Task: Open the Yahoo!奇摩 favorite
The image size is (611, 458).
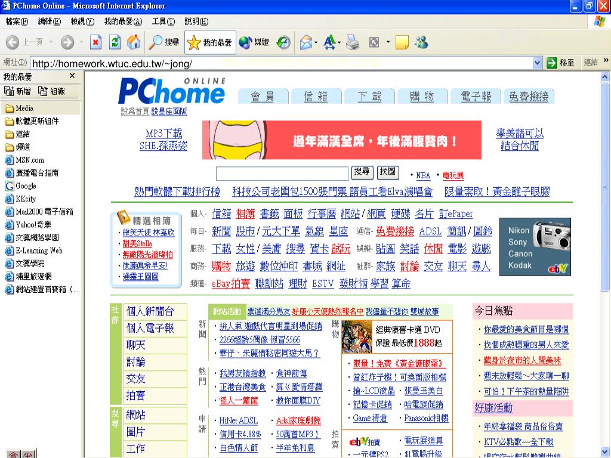Action: coord(28,225)
